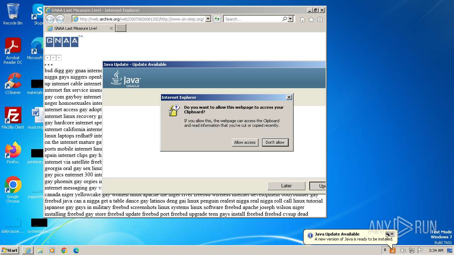Open the Recycle Bin desktop icon
The image size is (454, 255).
pyautogui.click(x=13, y=14)
